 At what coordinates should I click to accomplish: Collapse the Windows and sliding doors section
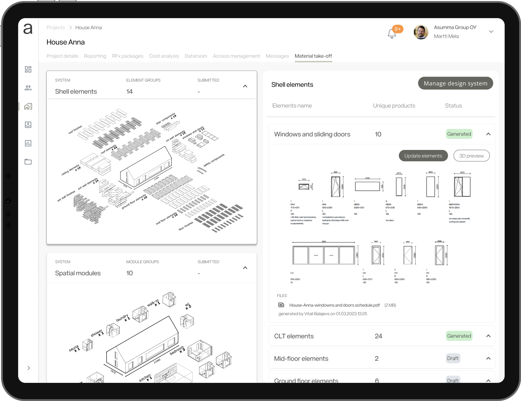coord(488,134)
